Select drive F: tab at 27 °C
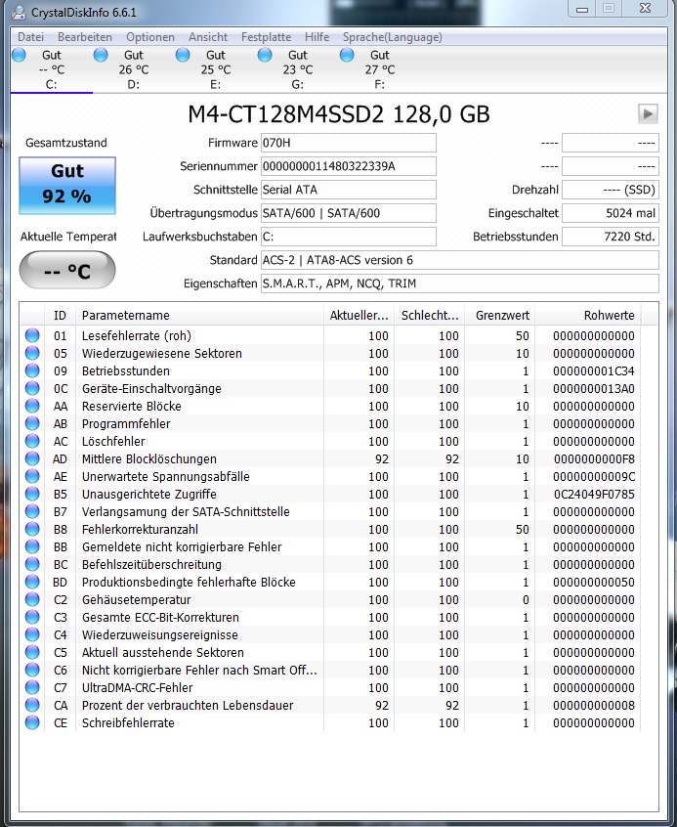 tap(380, 69)
